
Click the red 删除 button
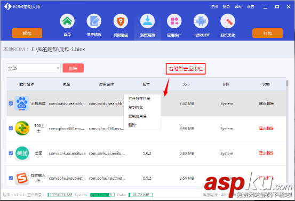73,68
